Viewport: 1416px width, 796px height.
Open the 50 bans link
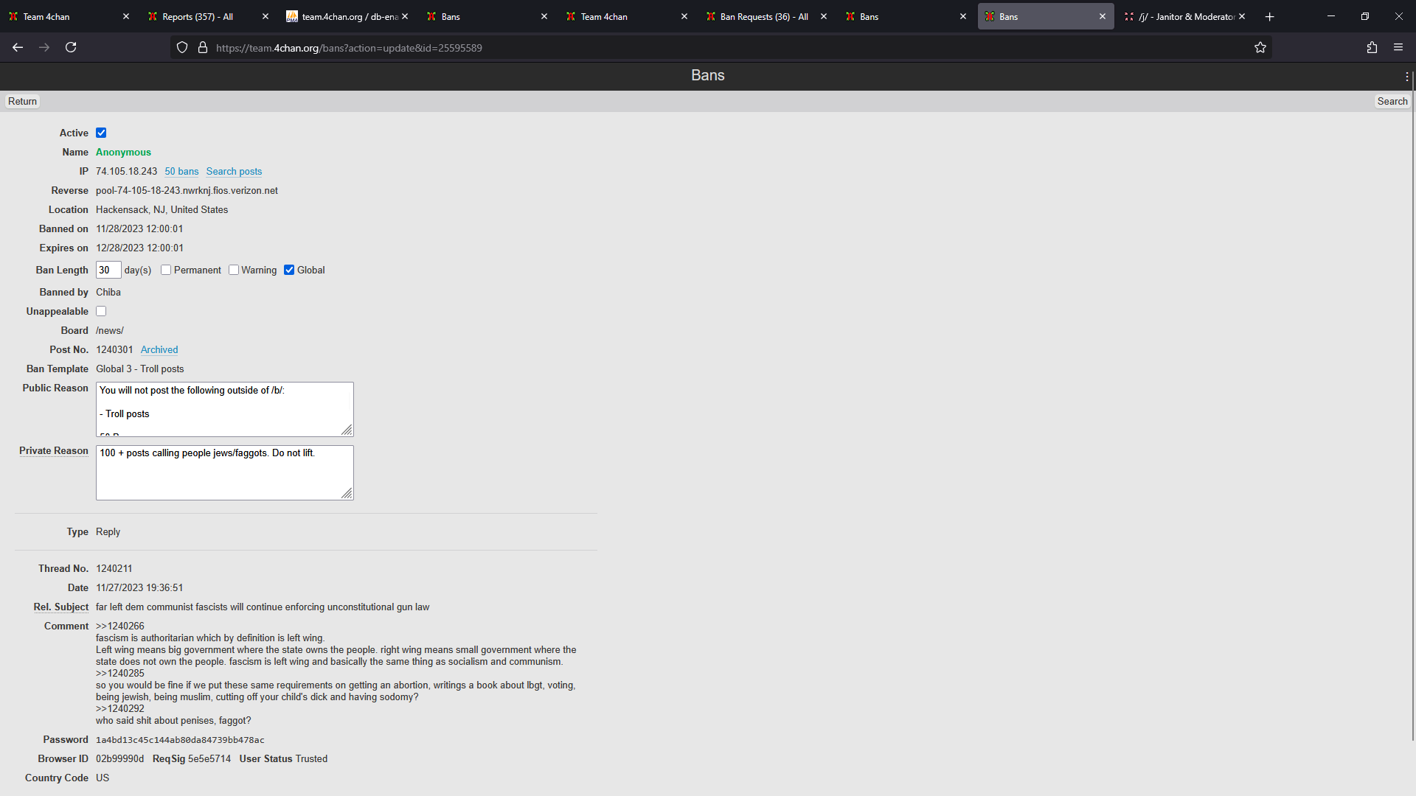pyautogui.click(x=181, y=172)
